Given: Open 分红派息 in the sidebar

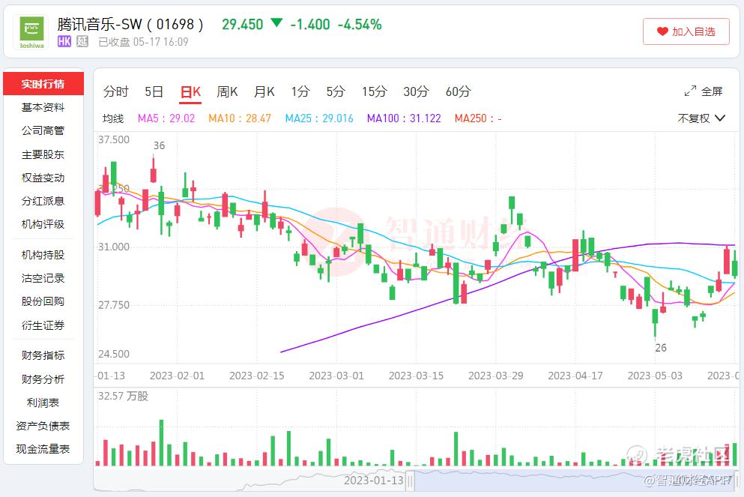Looking at the screenshot, I should click(x=43, y=201).
